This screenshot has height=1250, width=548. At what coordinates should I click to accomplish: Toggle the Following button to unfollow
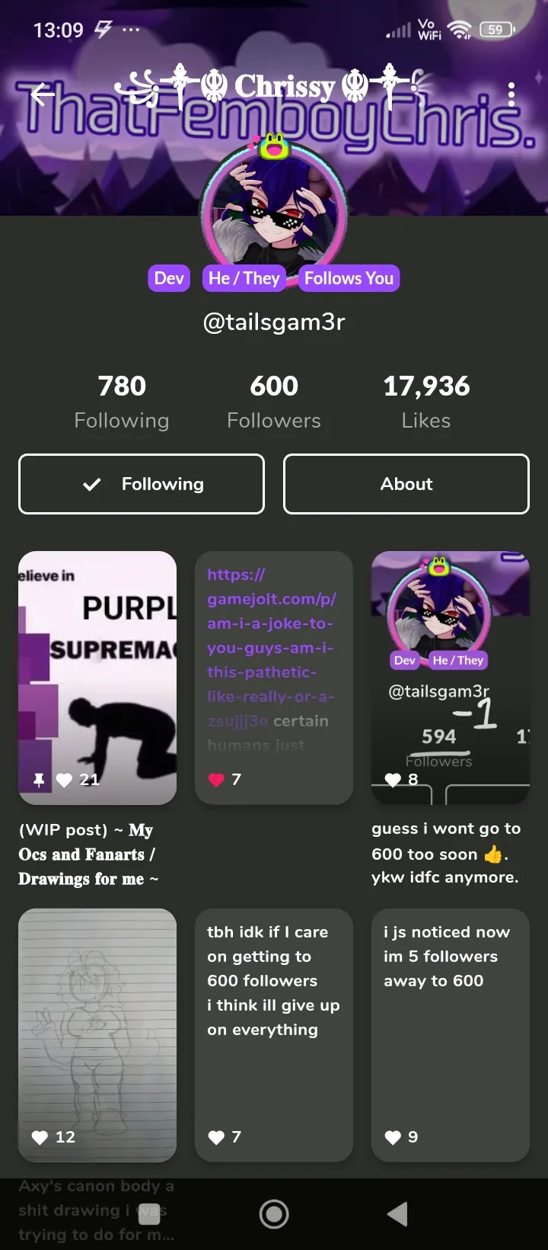tap(142, 484)
